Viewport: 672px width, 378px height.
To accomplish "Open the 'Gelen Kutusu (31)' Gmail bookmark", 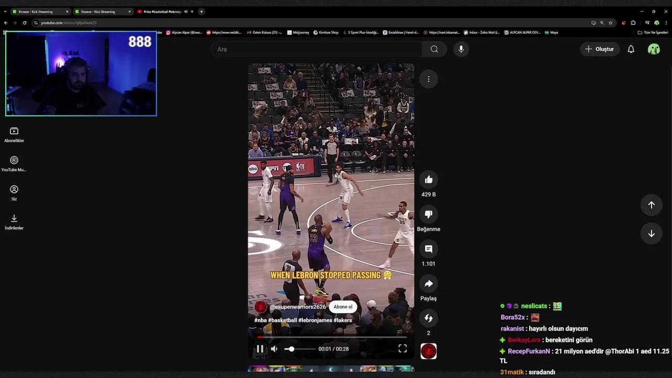I will click(265, 33).
